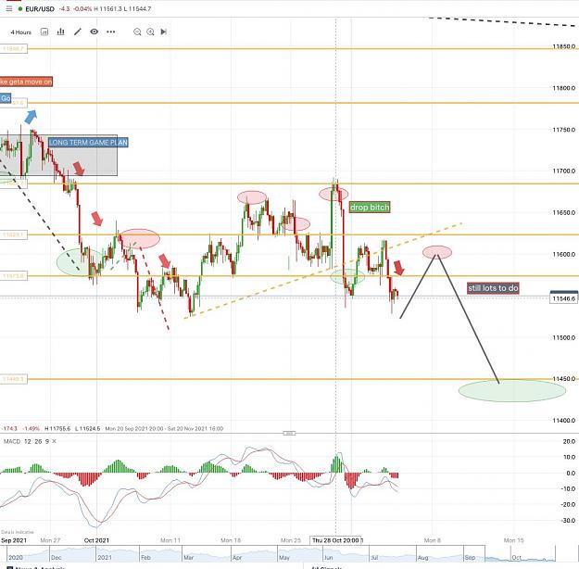Screen dimensions: 579x569
Task: Click the 11623.1 price level label
Action: coord(13,235)
